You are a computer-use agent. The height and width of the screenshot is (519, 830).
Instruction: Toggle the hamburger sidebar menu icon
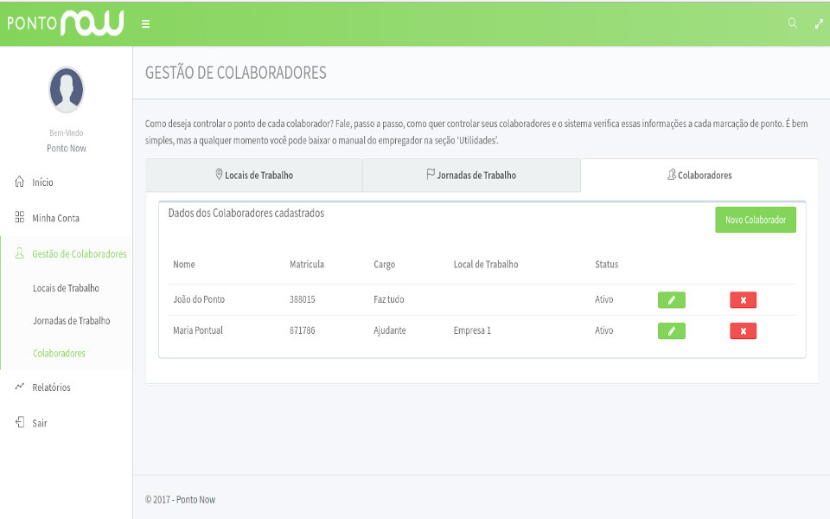pyautogui.click(x=145, y=24)
